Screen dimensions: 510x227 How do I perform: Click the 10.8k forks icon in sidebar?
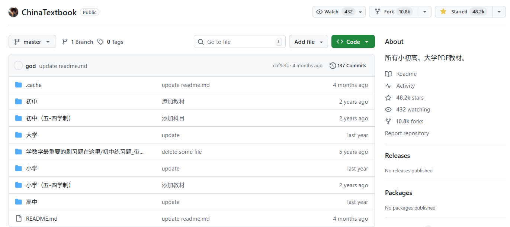point(388,121)
